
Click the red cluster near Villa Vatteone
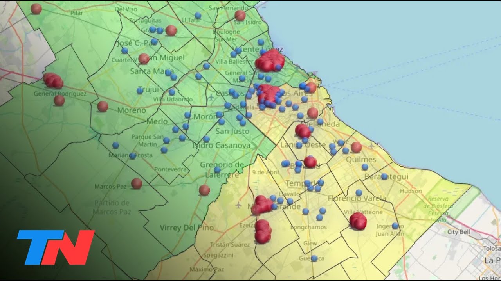pos(358,221)
